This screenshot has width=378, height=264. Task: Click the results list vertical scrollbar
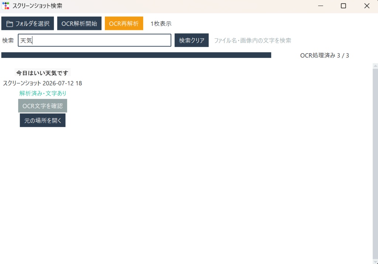coord(375,164)
